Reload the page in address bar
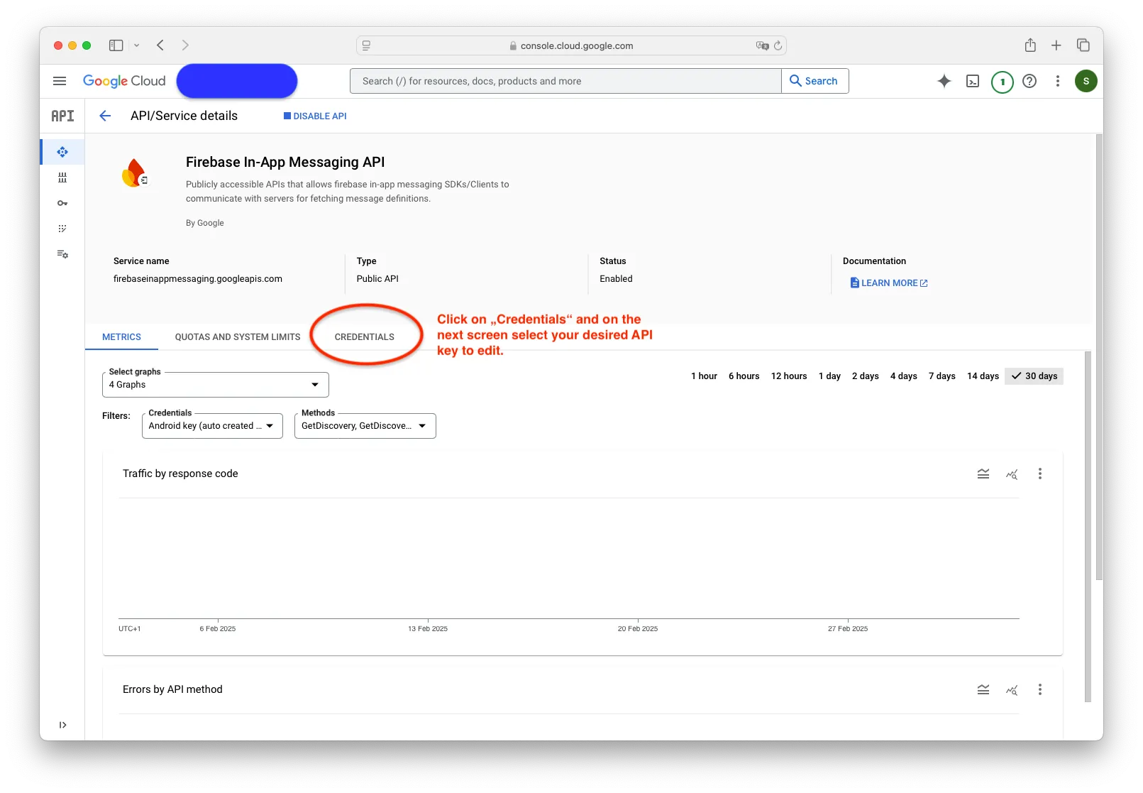Screen dimensions: 1143x793 pos(778,45)
